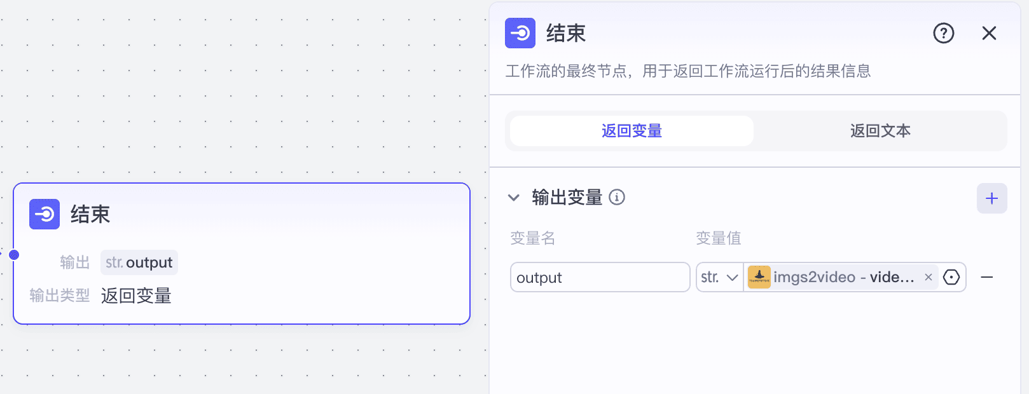Screen dimensions: 1029x394
Task: Close the 结束 configuration panel
Action: click(988, 33)
